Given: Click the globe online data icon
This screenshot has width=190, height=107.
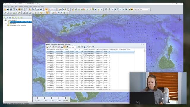Looking at the screenshot, I should [8, 10].
